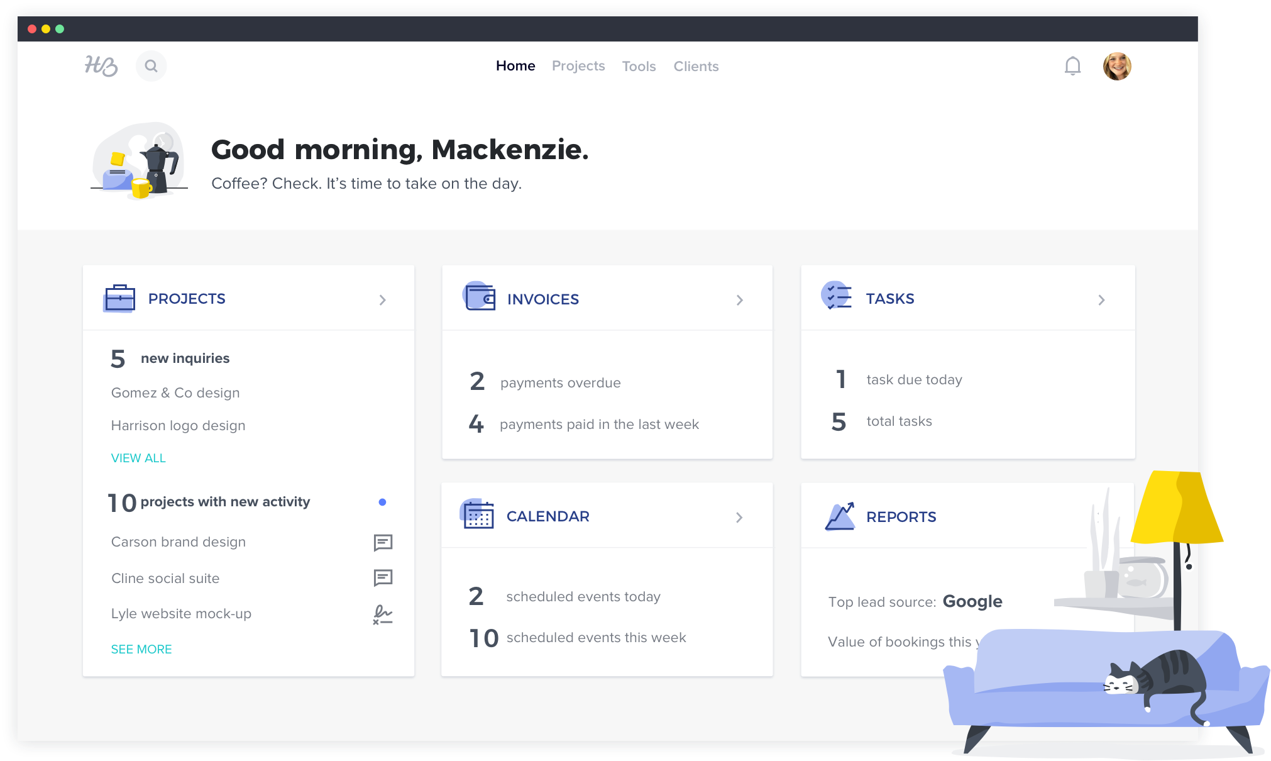Screen dimensions: 1271x761
Task: Open message icon for Cline social suite
Action: [x=383, y=577]
